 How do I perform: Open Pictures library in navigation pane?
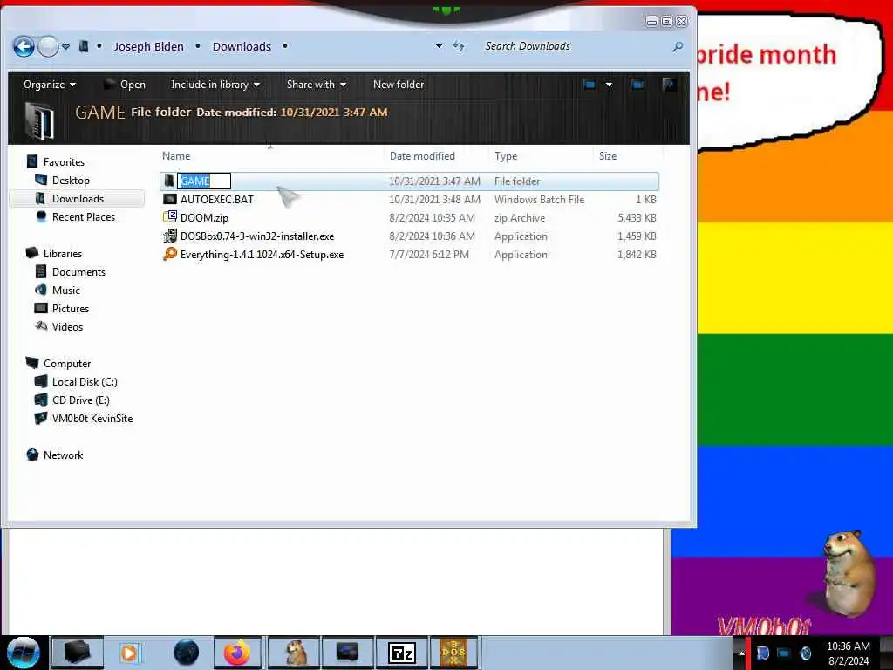click(x=71, y=308)
